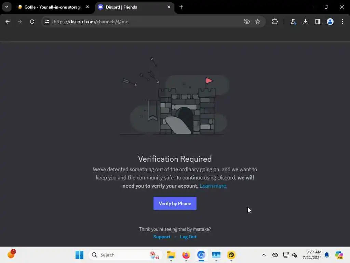Show hidden system tray icons

point(264,255)
